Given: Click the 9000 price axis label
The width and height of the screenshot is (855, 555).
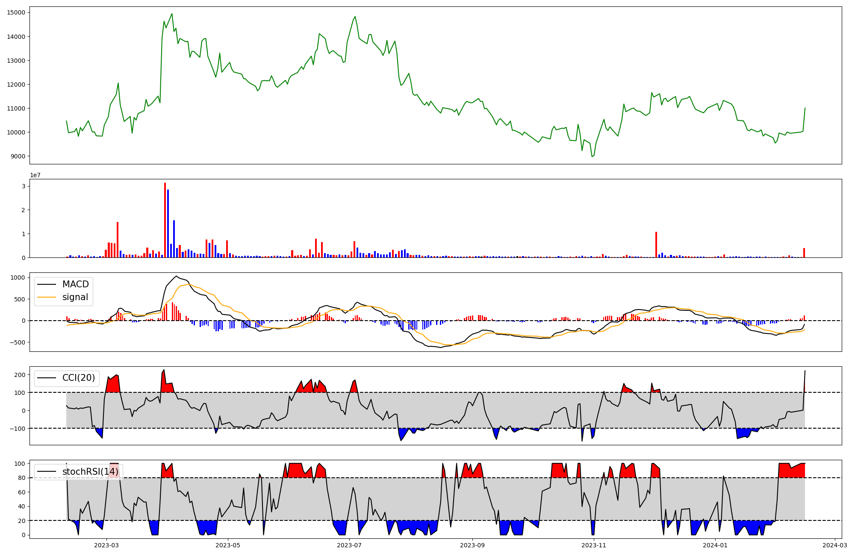Looking at the screenshot, I should (x=18, y=156).
